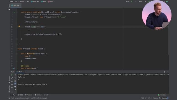The height and width of the screenshot is (100, 177).
Task: Open the Project tool window
Action: (9, 7)
